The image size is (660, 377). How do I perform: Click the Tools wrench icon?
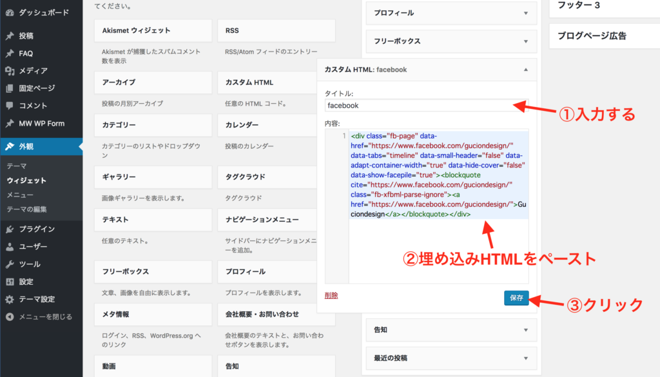point(10,264)
